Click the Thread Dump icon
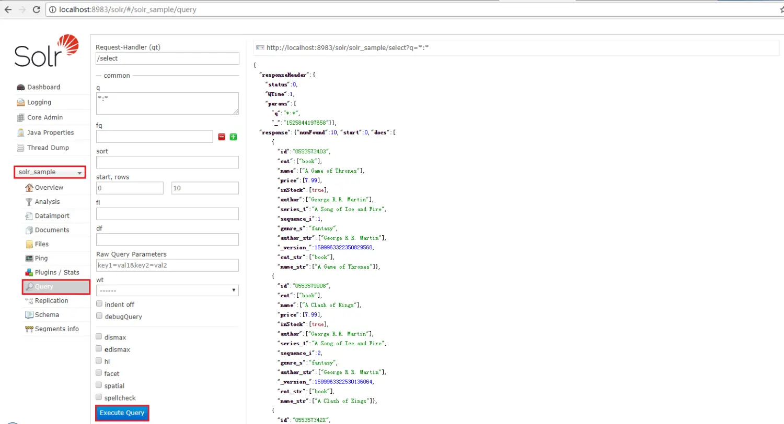Viewport: 784px width, 424px height. pos(21,148)
